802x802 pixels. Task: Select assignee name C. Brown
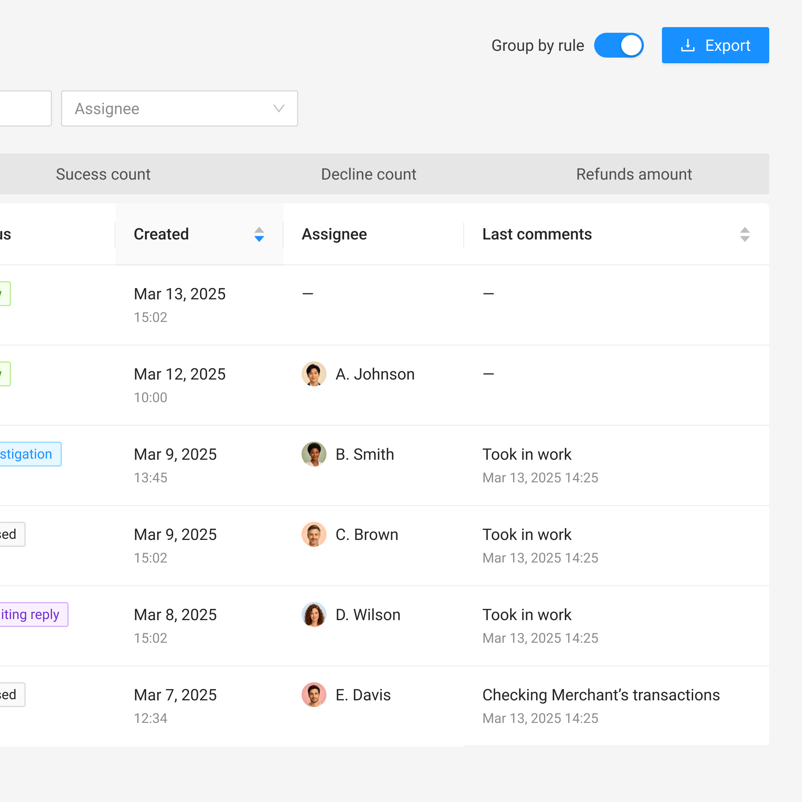pos(366,534)
